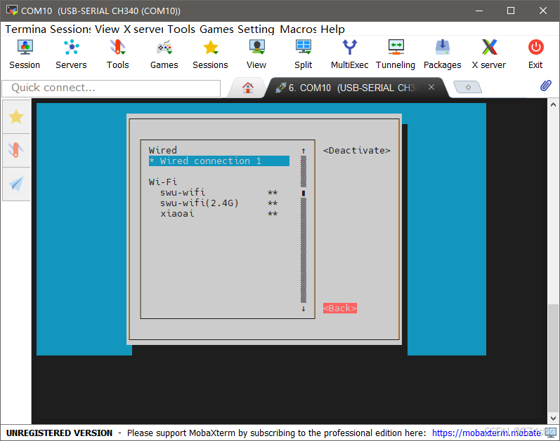This screenshot has width=560, height=441.
Task: Click the network list up arrow
Action: click(304, 151)
